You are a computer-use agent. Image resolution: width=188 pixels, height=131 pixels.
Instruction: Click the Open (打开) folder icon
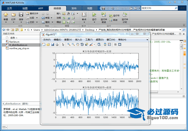pos(13,15)
